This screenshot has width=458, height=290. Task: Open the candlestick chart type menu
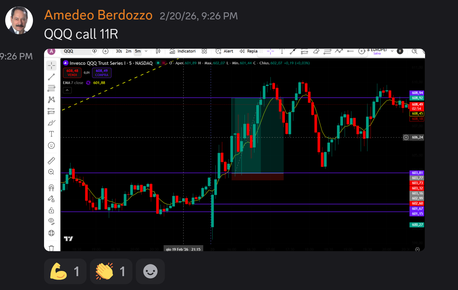(158, 51)
